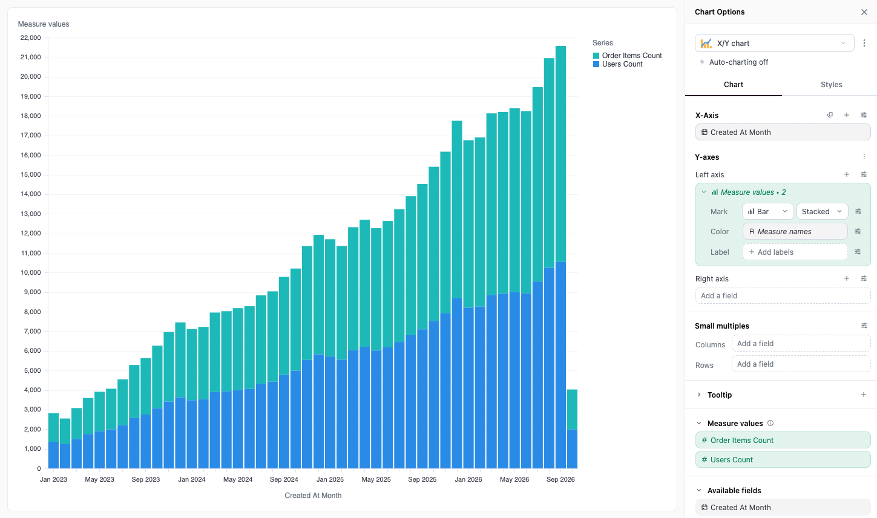Toggle Auto-charting off lightning icon

coord(702,62)
